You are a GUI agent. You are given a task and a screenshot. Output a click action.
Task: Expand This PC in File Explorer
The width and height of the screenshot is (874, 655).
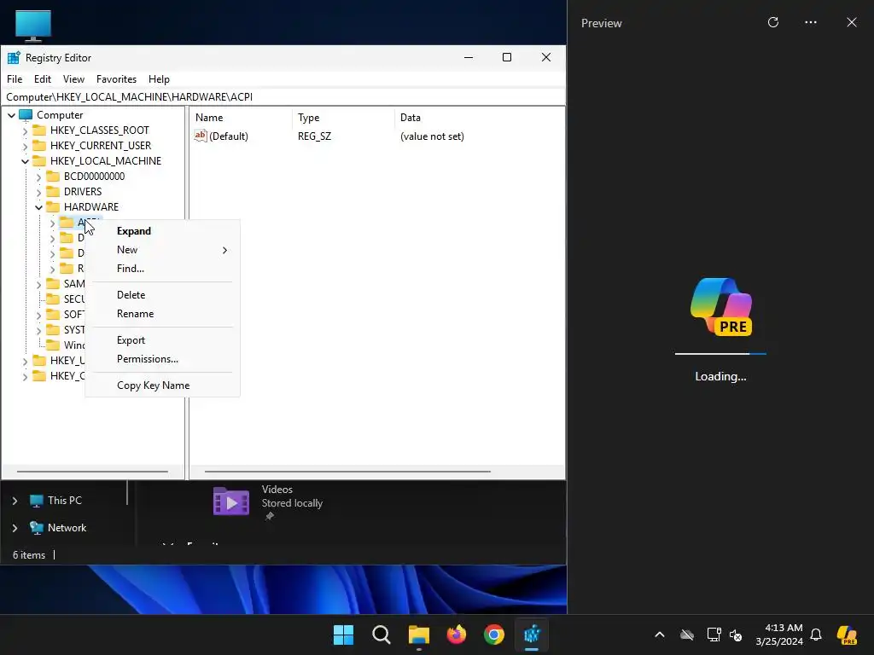(15, 501)
